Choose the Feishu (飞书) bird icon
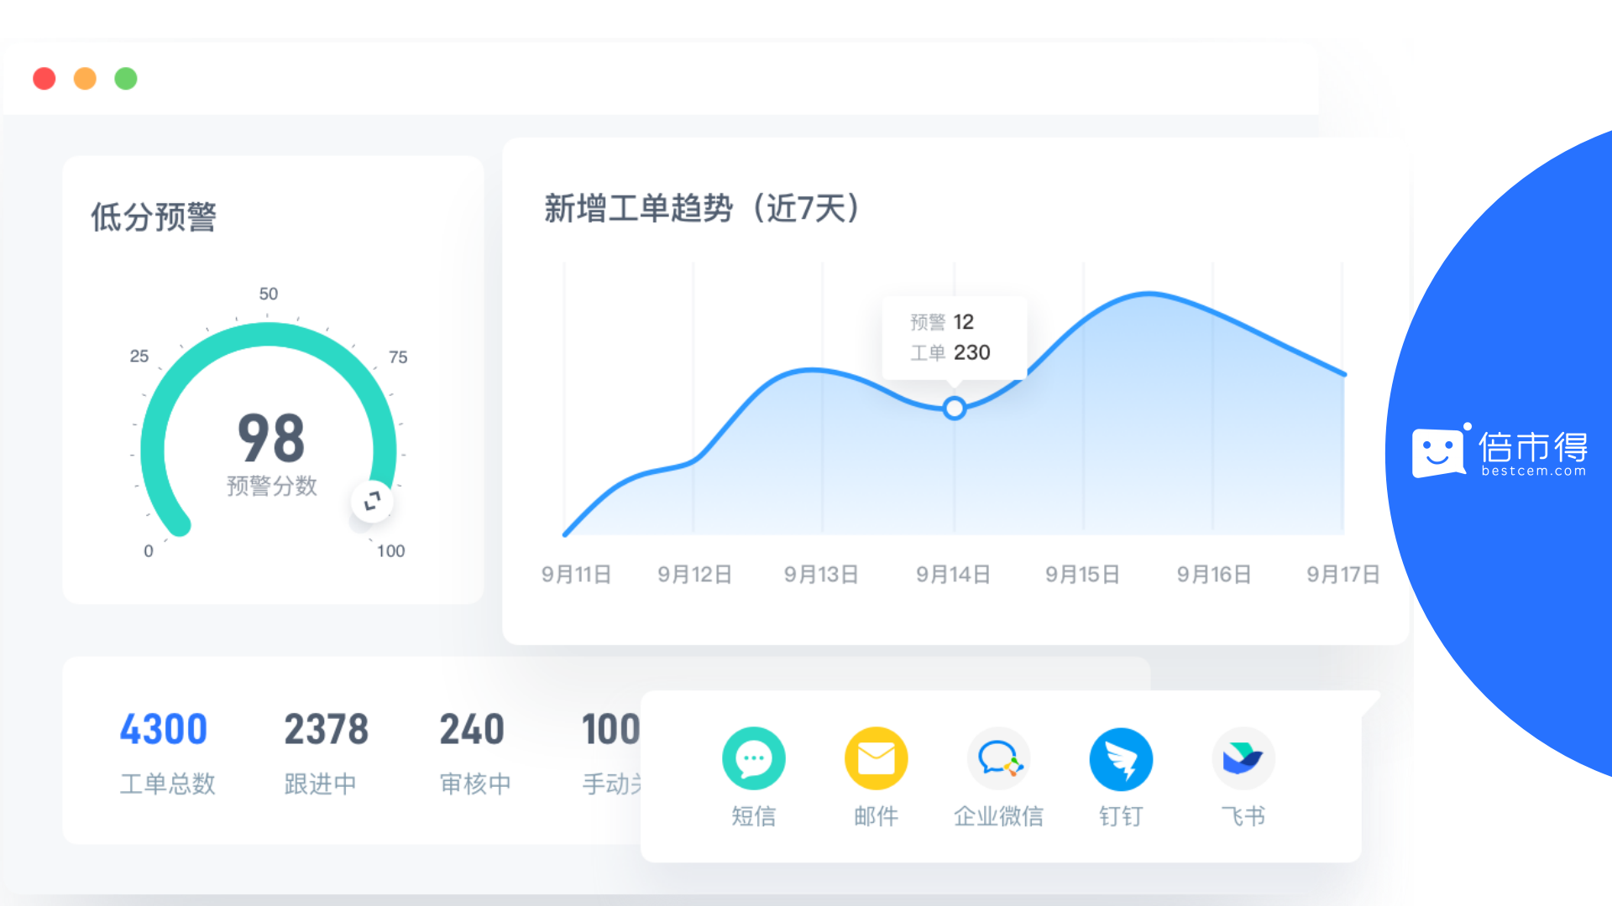Screen dimensions: 1612x906 [x=1243, y=758]
